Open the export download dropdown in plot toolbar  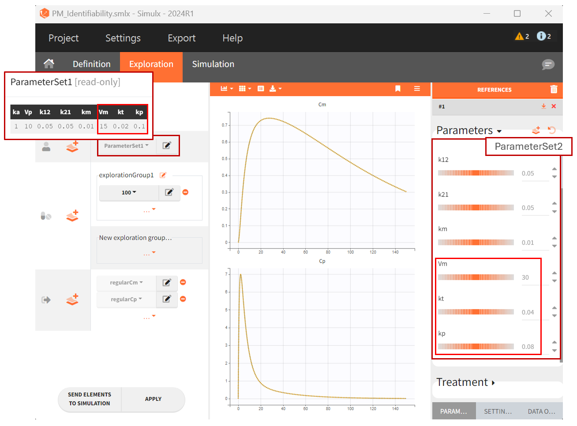(x=275, y=89)
